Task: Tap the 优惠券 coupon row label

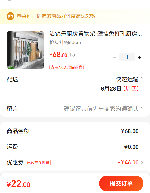Action: tap(15, 162)
